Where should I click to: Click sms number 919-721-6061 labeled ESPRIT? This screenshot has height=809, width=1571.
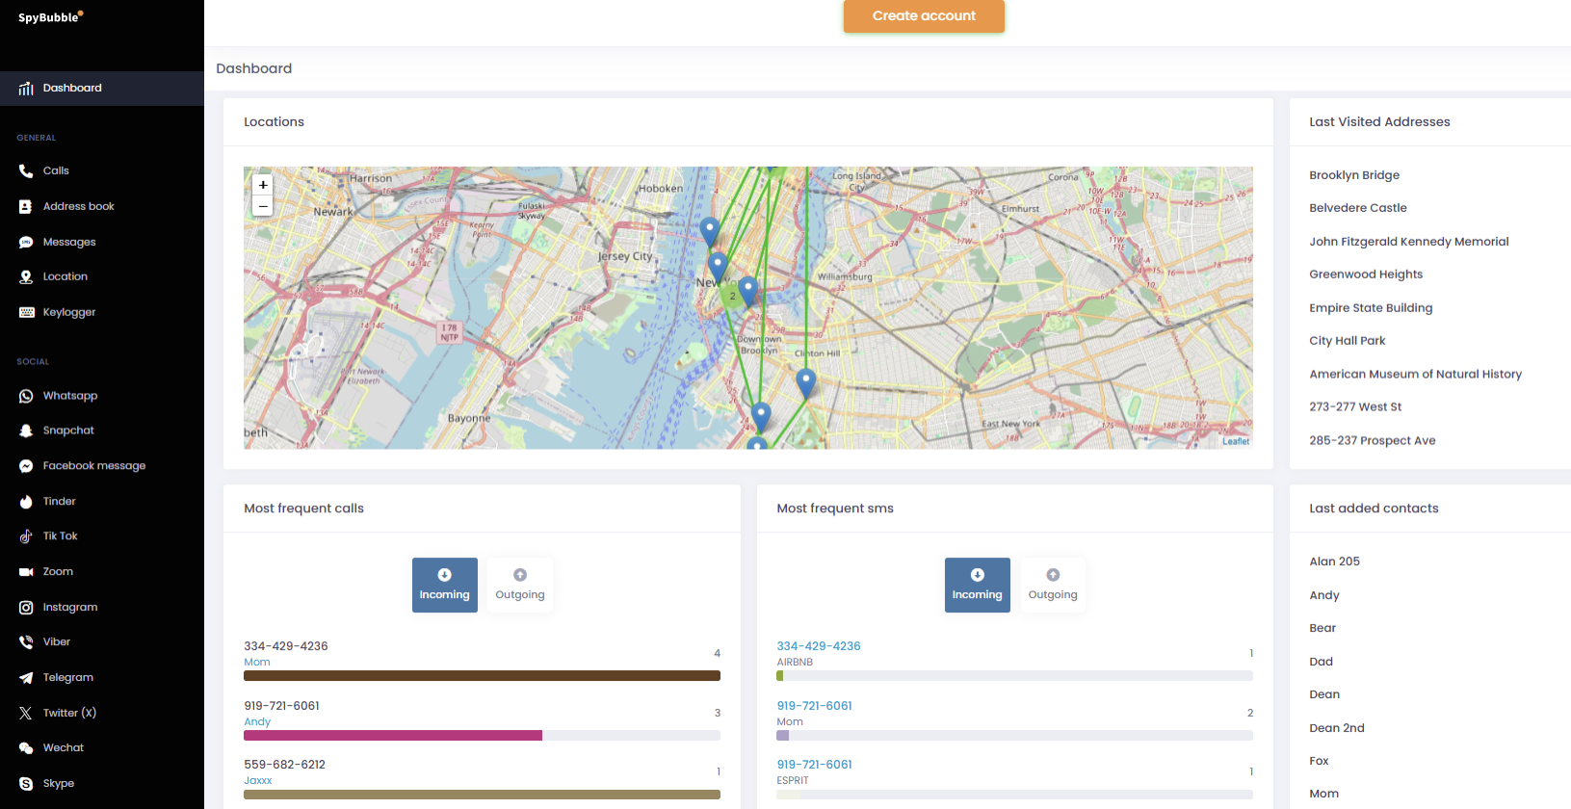815,765
